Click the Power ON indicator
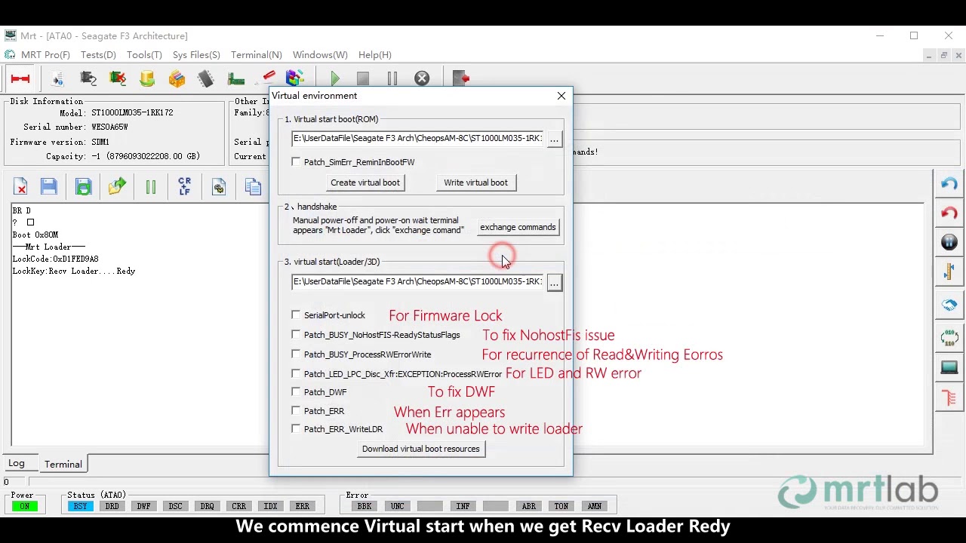966x543 pixels. click(x=24, y=506)
